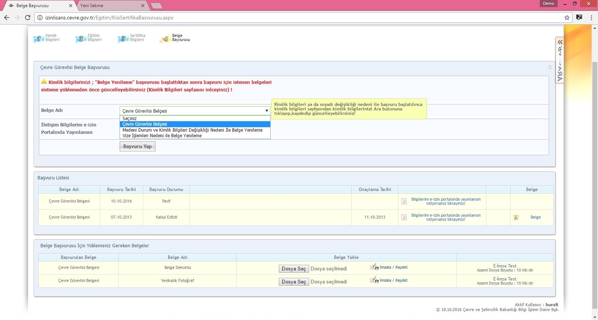Click the step 4 Belge Başvurusu icon

click(x=165, y=39)
